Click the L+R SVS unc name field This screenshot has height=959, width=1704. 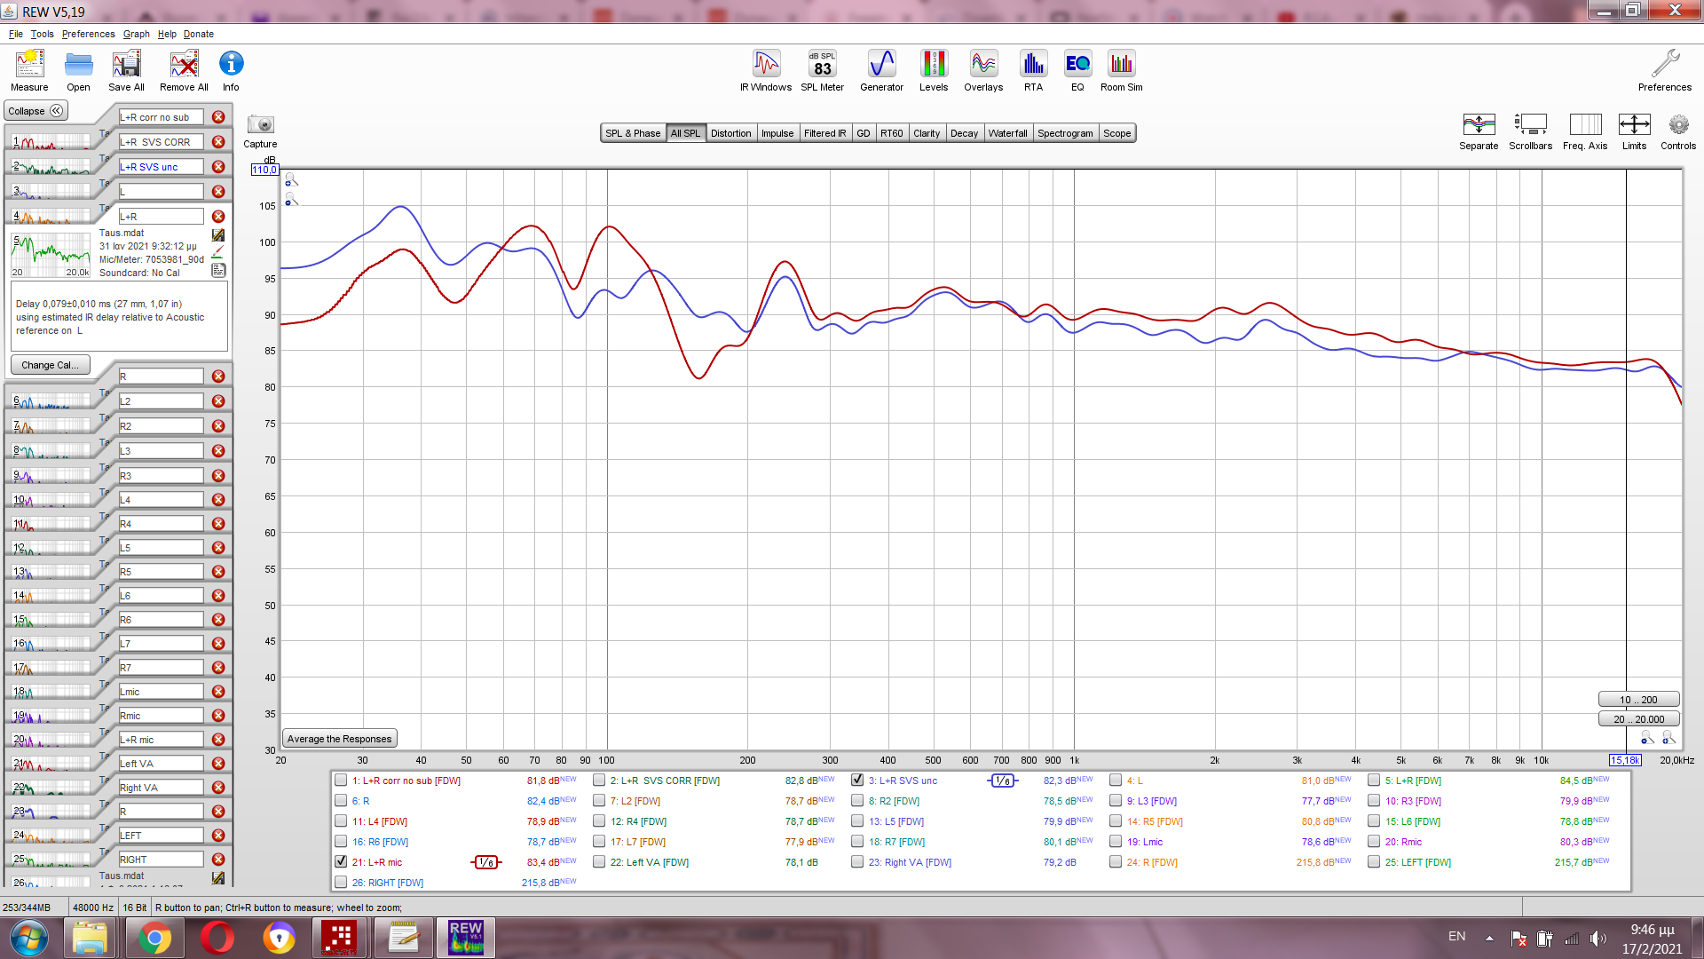pyautogui.click(x=160, y=167)
